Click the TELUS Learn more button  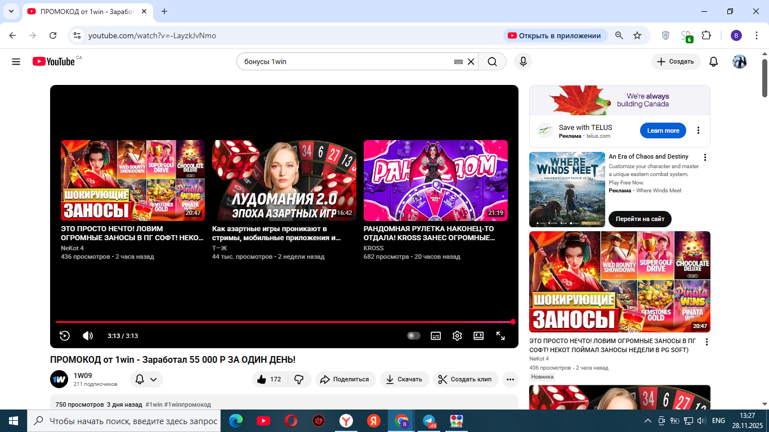[x=663, y=130]
